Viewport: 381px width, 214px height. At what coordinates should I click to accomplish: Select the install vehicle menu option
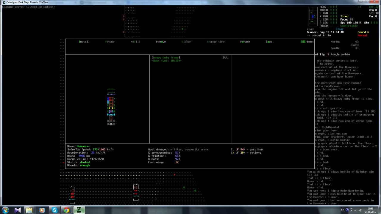pos(84,42)
